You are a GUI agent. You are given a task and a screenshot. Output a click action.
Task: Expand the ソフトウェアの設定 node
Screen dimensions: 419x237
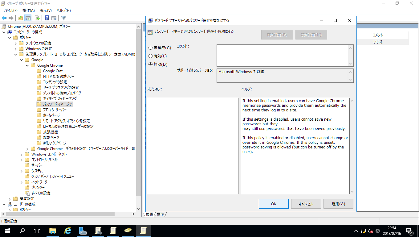pyautogui.click(x=16, y=43)
